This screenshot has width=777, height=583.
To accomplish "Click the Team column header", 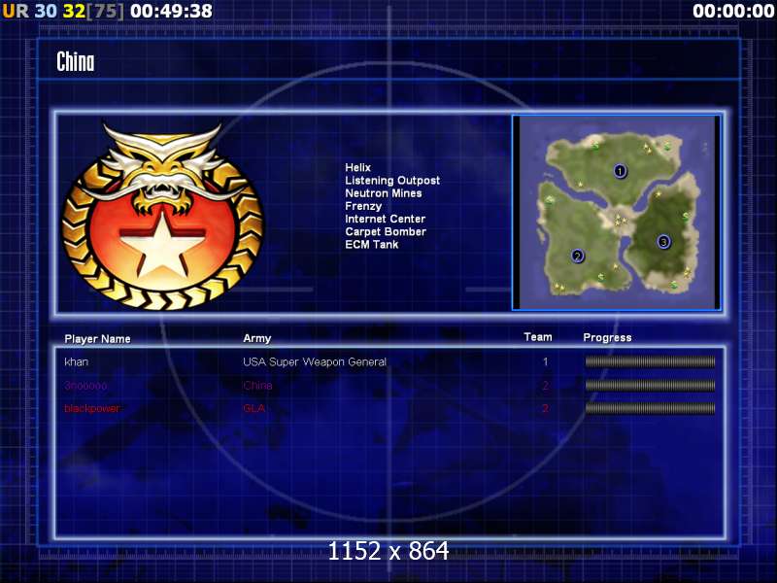I will click(x=538, y=337).
